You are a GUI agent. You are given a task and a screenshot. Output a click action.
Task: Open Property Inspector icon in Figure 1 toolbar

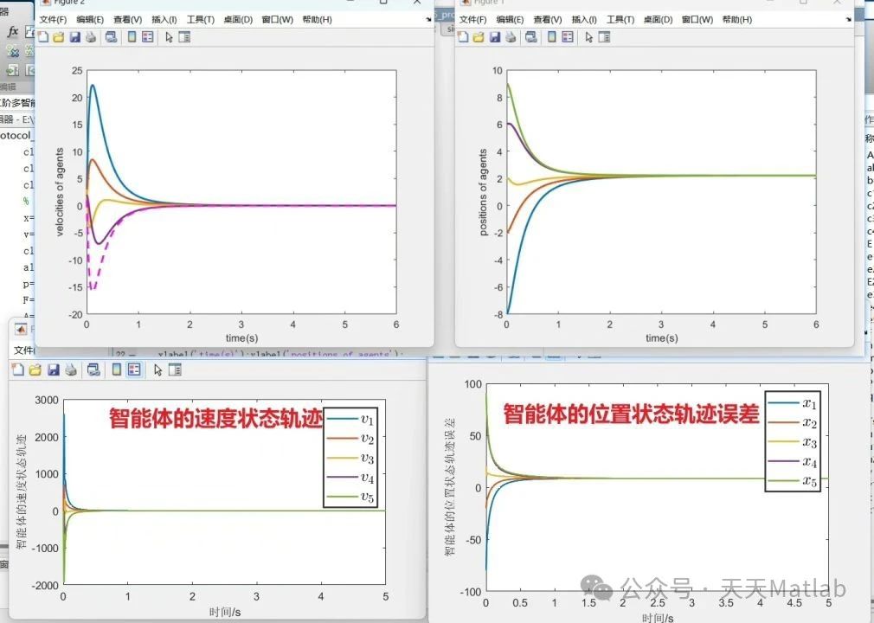[604, 37]
